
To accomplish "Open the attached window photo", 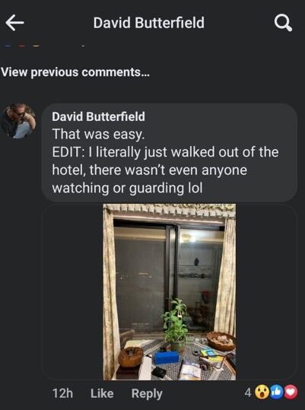I will click(170, 292).
